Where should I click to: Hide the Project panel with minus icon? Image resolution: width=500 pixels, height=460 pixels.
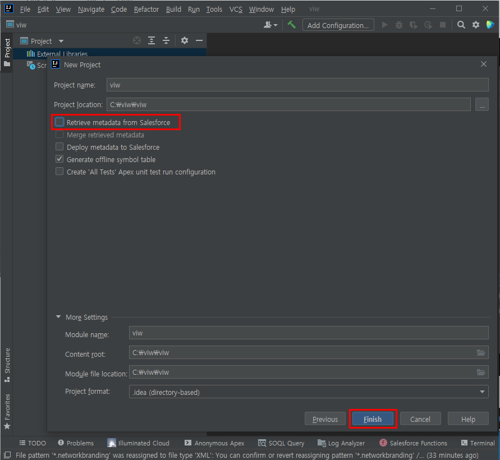[199, 40]
